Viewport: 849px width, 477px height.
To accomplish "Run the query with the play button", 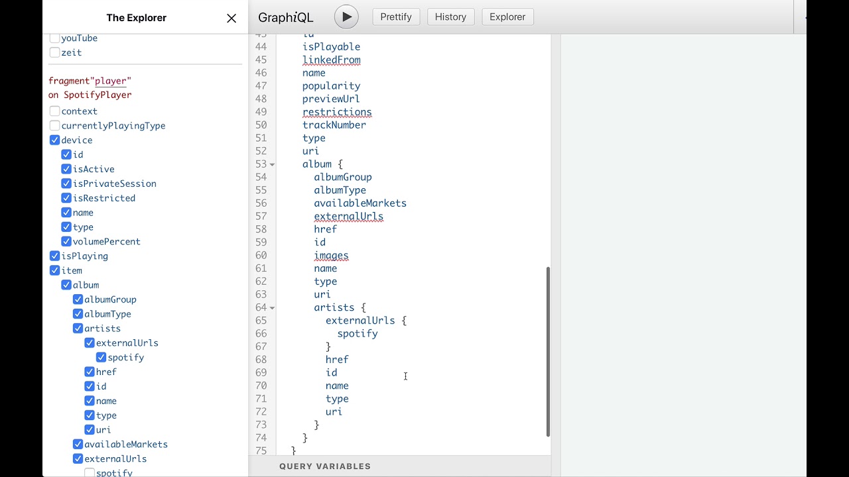I will pyautogui.click(x=346, y=17).
